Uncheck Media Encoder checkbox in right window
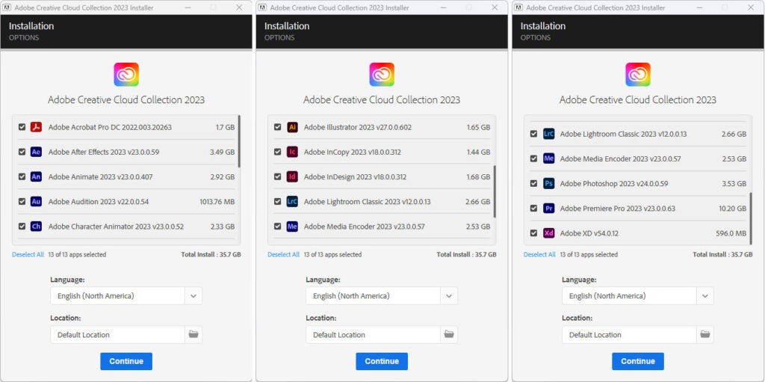 point(533,158)
